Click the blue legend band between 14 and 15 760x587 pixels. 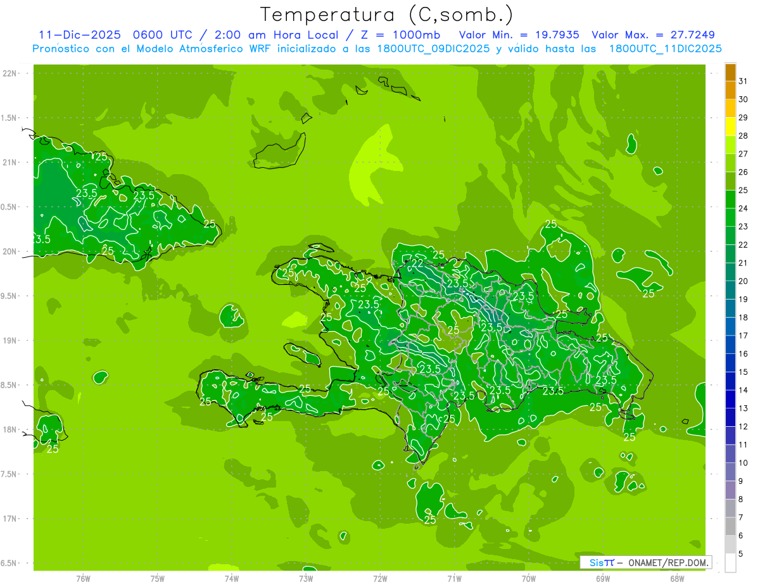[x=730, y=381]
